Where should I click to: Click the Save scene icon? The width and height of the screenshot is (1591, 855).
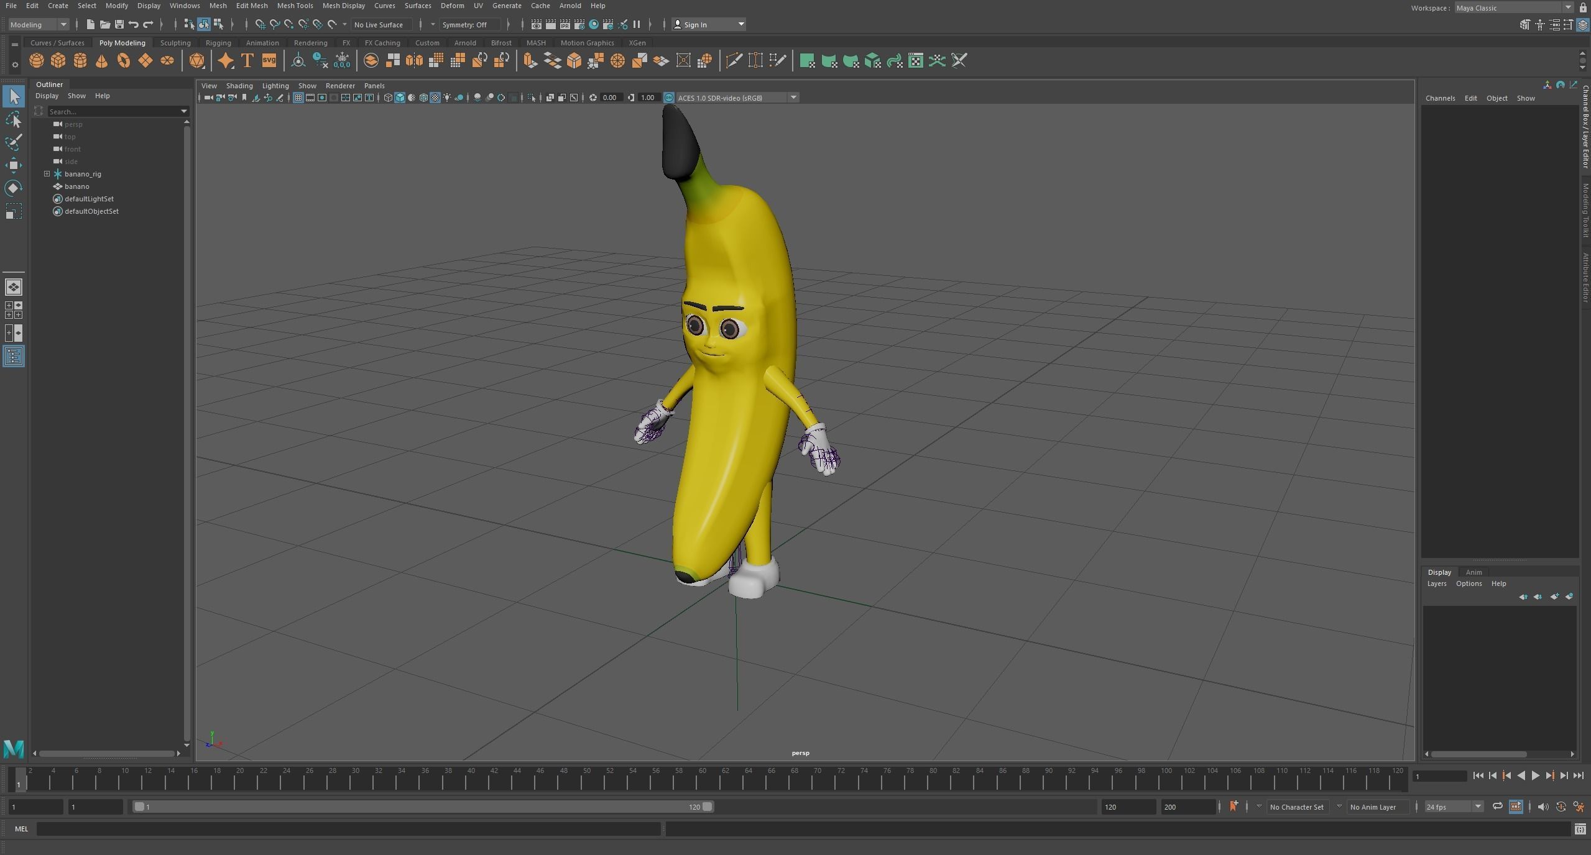(119, 25)
